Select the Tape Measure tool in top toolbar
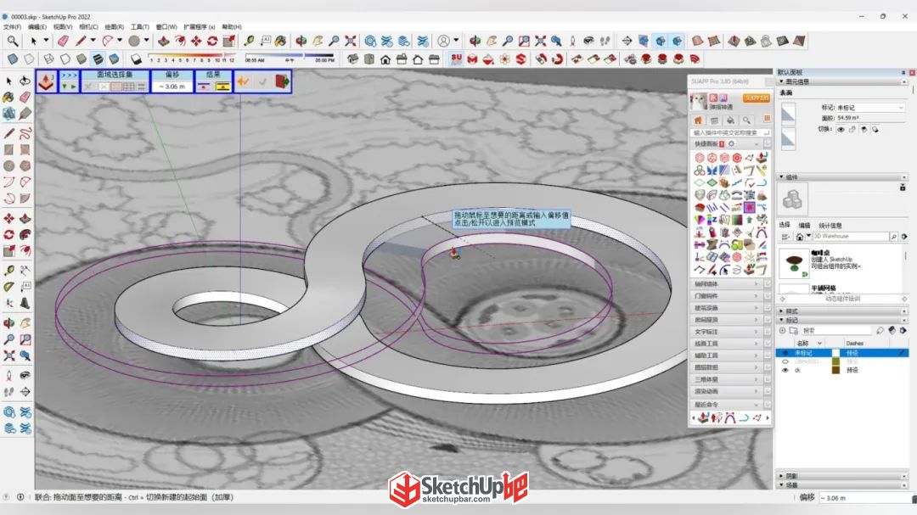The width and height of the screenshot is (917, 515). coord(249,41)
